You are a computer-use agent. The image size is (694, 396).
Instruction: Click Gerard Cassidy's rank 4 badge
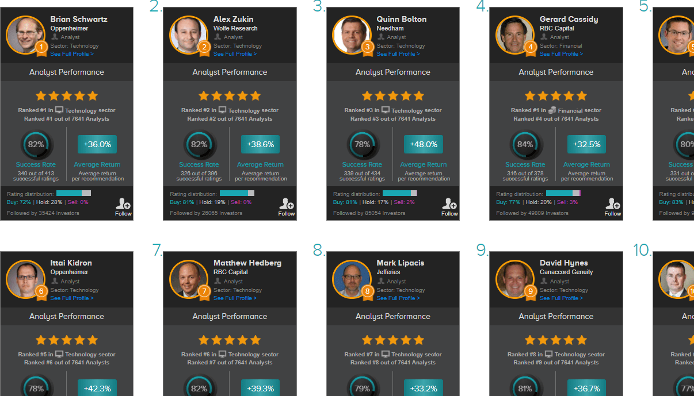click(x=531, y=48)
